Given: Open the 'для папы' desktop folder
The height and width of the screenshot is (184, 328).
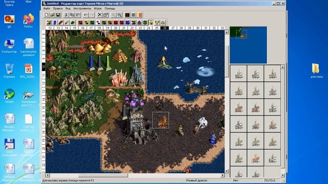Looking at the screenshot, I should [316, 71].
